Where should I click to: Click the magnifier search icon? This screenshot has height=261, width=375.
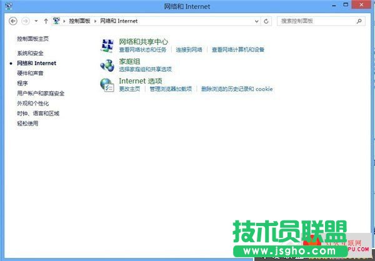pos(359,21)
